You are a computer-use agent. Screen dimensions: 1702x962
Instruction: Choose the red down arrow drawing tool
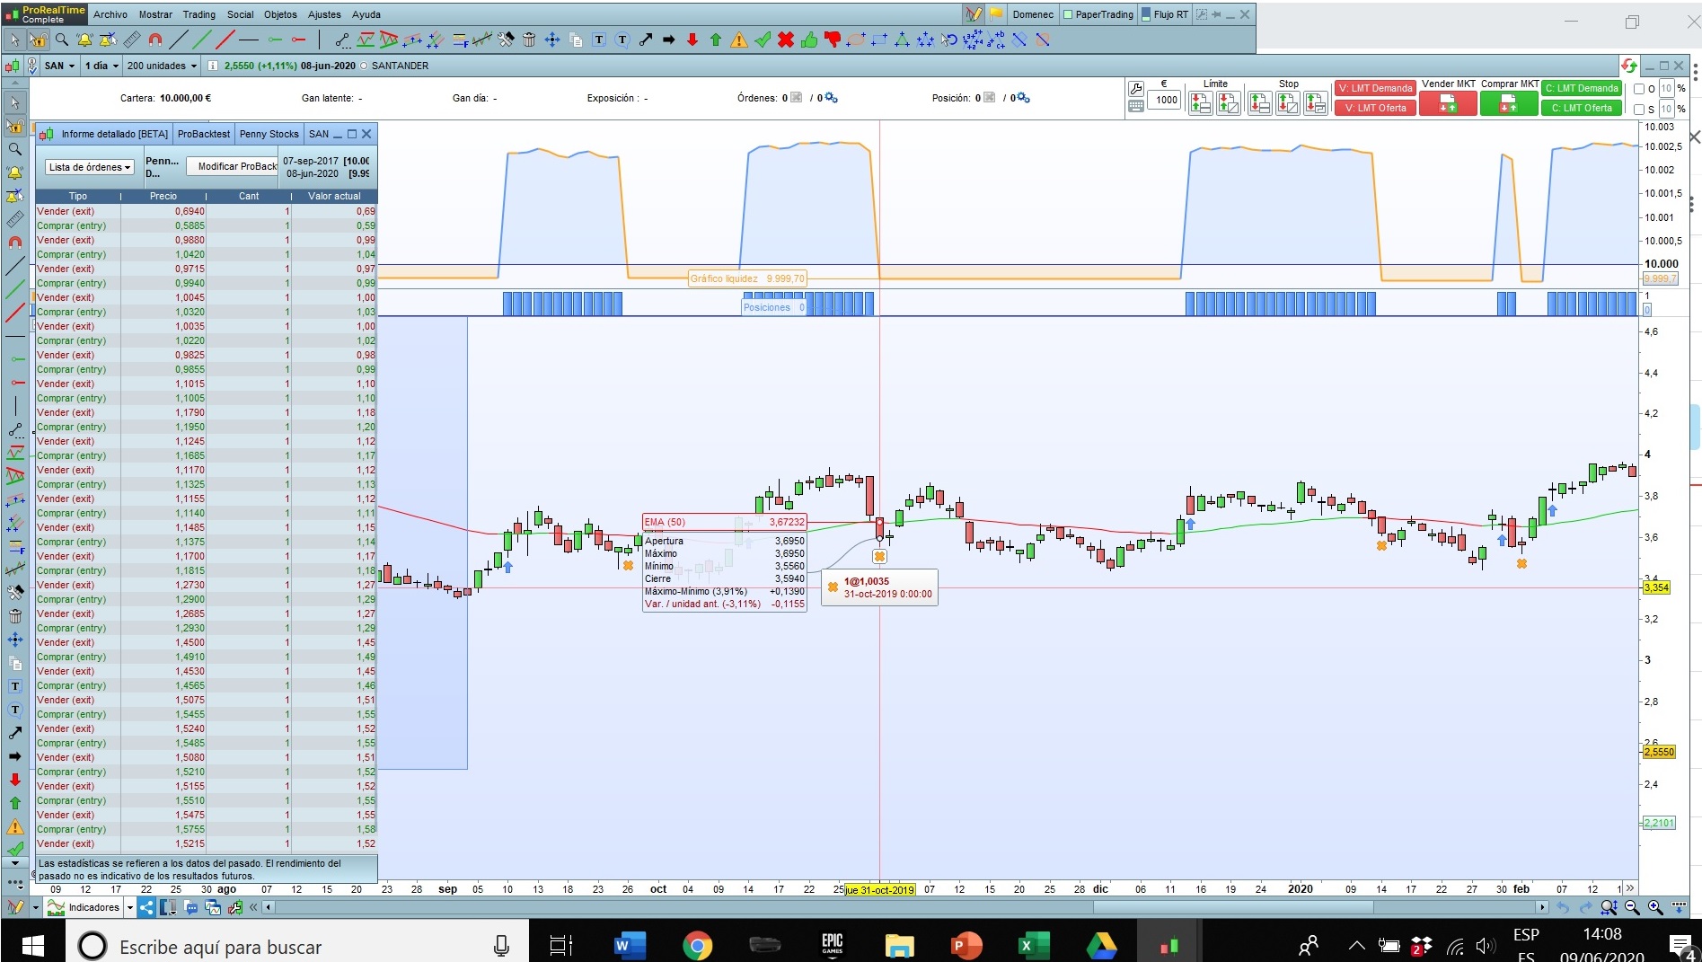[692, 40]
